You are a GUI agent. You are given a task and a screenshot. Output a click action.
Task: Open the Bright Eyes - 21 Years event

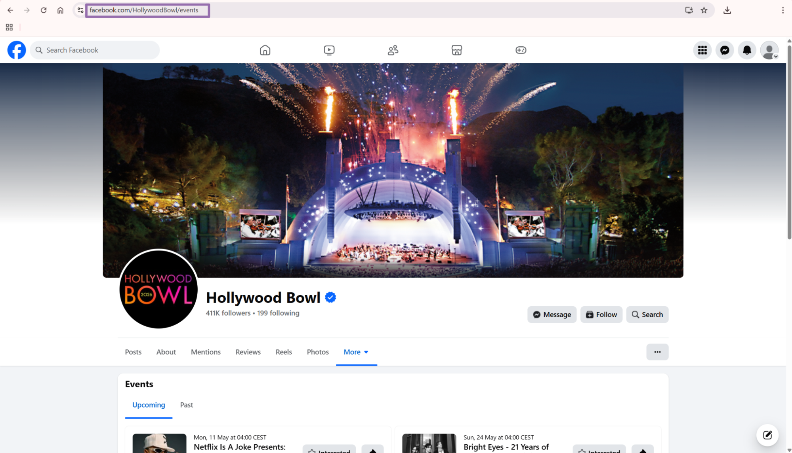coord(506,447)
